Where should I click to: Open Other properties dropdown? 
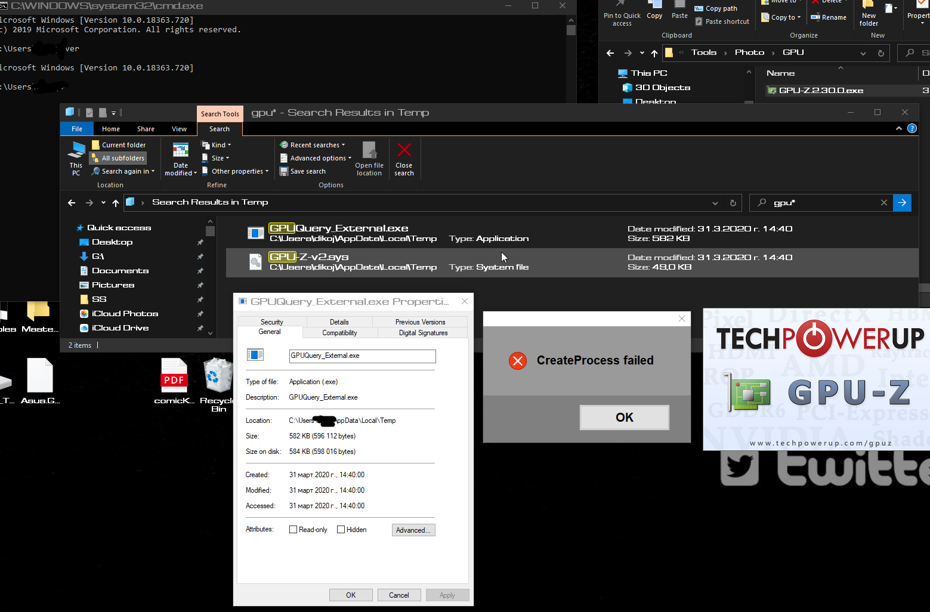pos(236,171)
